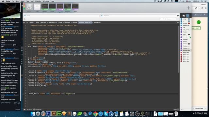
Task: Click 'Показать все' in browser downloads bar
Action: [x=198, y=108]
